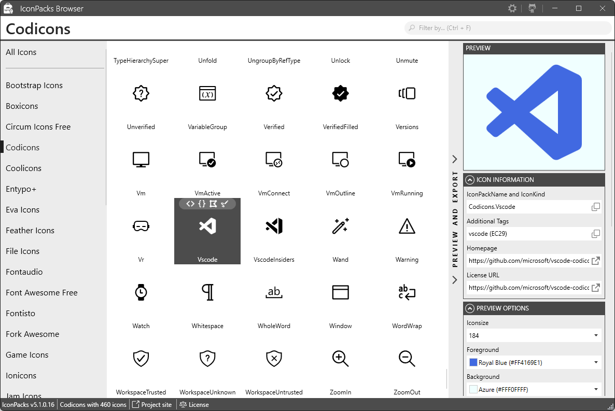Switch to Ionicons pack

21,376
